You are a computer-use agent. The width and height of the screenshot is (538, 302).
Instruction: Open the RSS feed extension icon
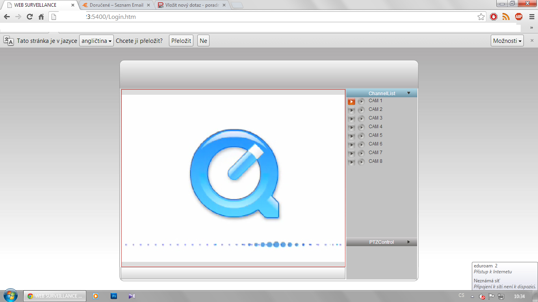point(506,17)
